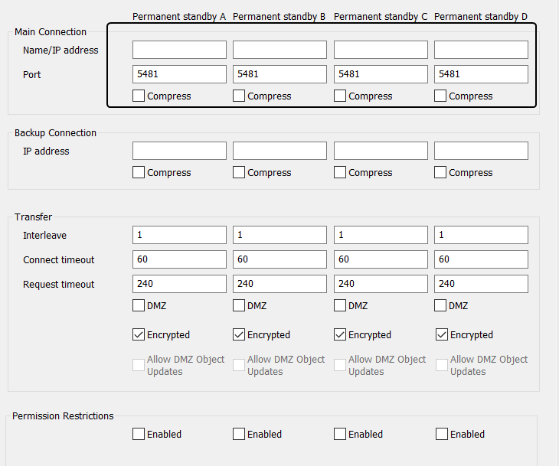Disable Encrypted for Permanent standby D

coord(441,335)
